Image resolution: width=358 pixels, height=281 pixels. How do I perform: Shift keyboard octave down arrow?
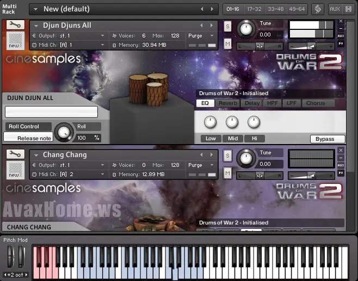(5, 274)
